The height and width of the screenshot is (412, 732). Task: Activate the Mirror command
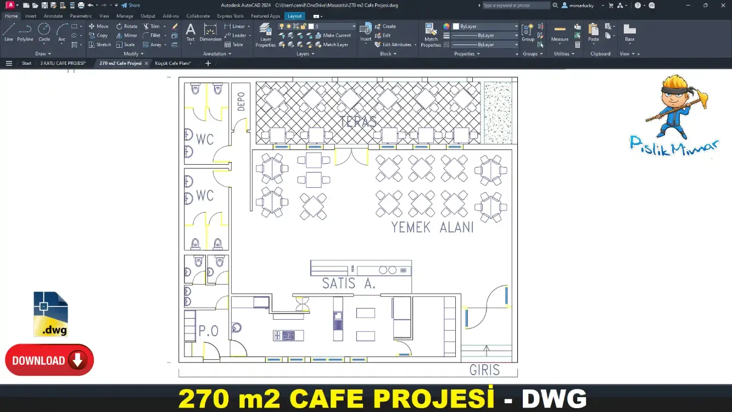click(x=126, y=36)
